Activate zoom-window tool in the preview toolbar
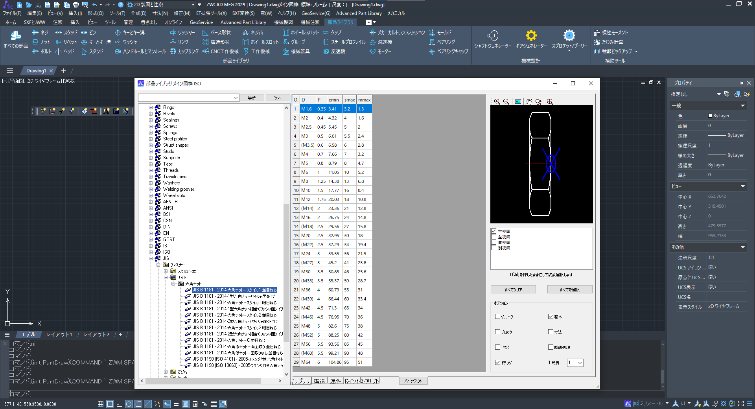This screenshot has width=755, height=409. click(x=538, y=101)
